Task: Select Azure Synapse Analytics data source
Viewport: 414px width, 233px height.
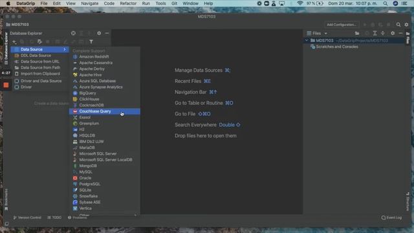Action: pos(105,87)
